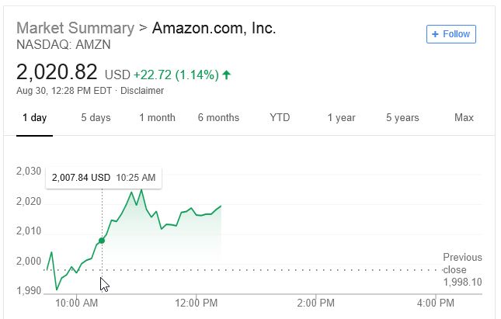Click the Market Summary breadcrumb link
The width and height of the screenshot is (501, 319).
pyautogui.click(x=75, y=29)
